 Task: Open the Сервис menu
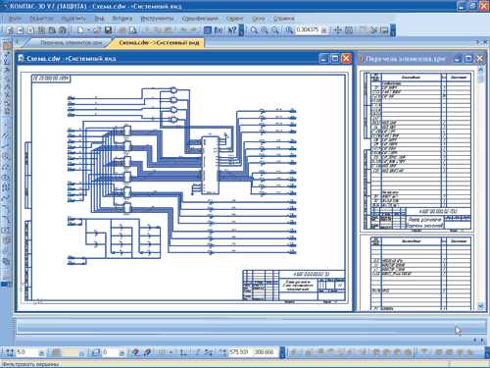(234, 19)
